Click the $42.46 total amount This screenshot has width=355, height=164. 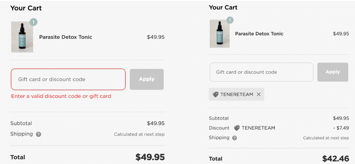tap(335, 159)
